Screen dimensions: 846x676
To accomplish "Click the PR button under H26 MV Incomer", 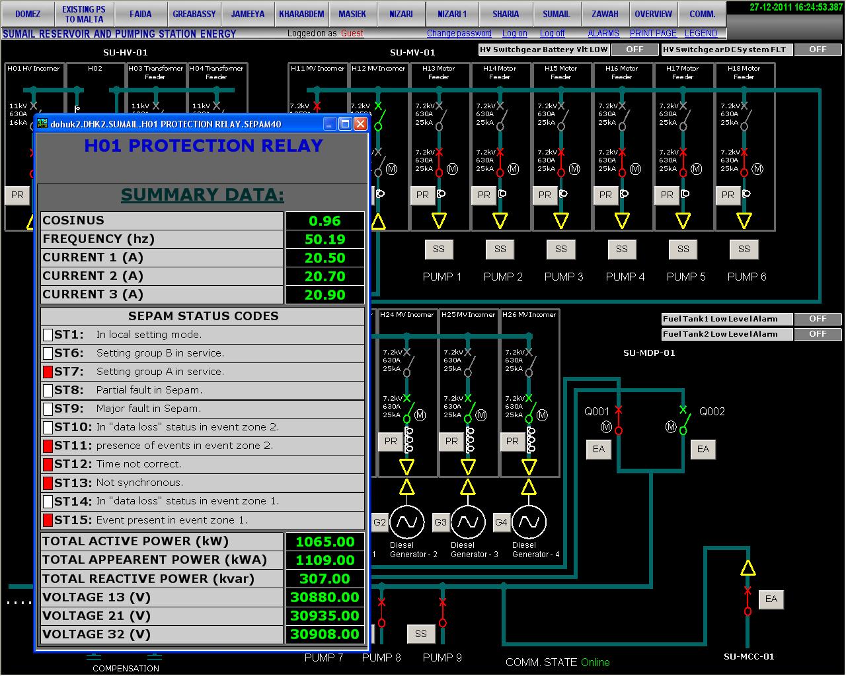I will coord(512,441).
